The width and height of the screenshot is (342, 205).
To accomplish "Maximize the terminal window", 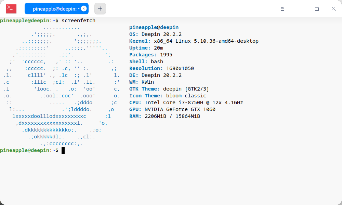I will tap(317, 9).
